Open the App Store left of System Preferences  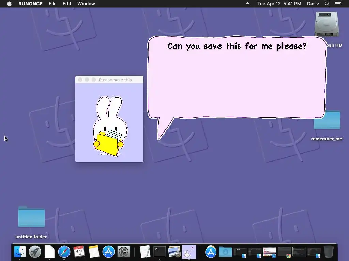click(108, 252)
